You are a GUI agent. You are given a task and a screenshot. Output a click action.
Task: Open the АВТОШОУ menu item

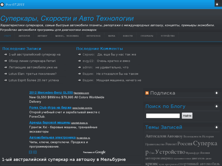point(42,36)
